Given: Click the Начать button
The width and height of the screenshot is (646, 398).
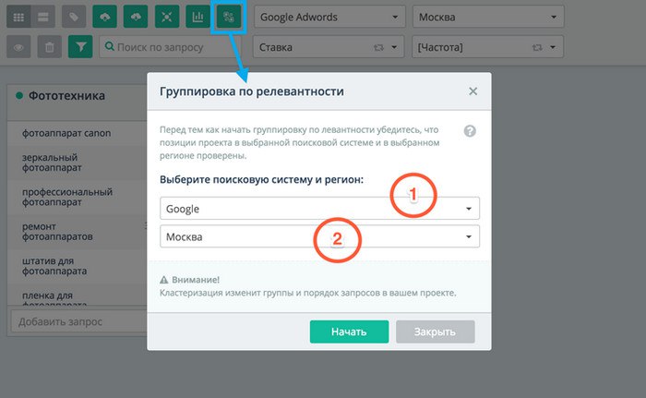Looking at the screenshot, I should pyautogui.click(x=349, y=332).
